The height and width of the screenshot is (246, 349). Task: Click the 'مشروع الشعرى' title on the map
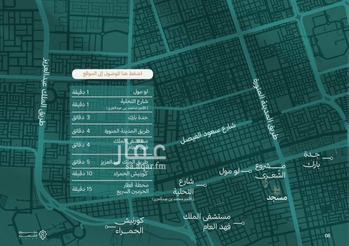[x=270, y=171]
